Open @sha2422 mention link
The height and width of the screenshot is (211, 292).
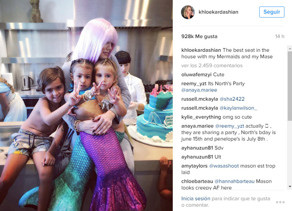[x=232, y=99]
